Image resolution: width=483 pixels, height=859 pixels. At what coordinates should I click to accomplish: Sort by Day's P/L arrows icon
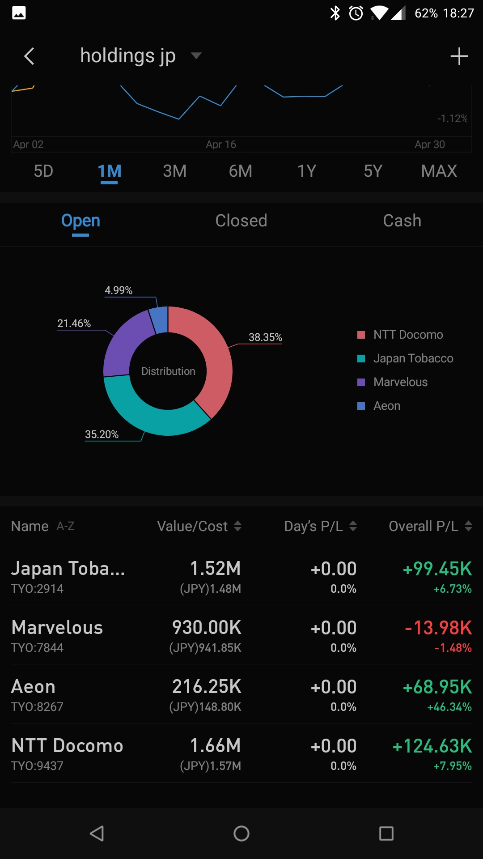click(x=353, y=526)
